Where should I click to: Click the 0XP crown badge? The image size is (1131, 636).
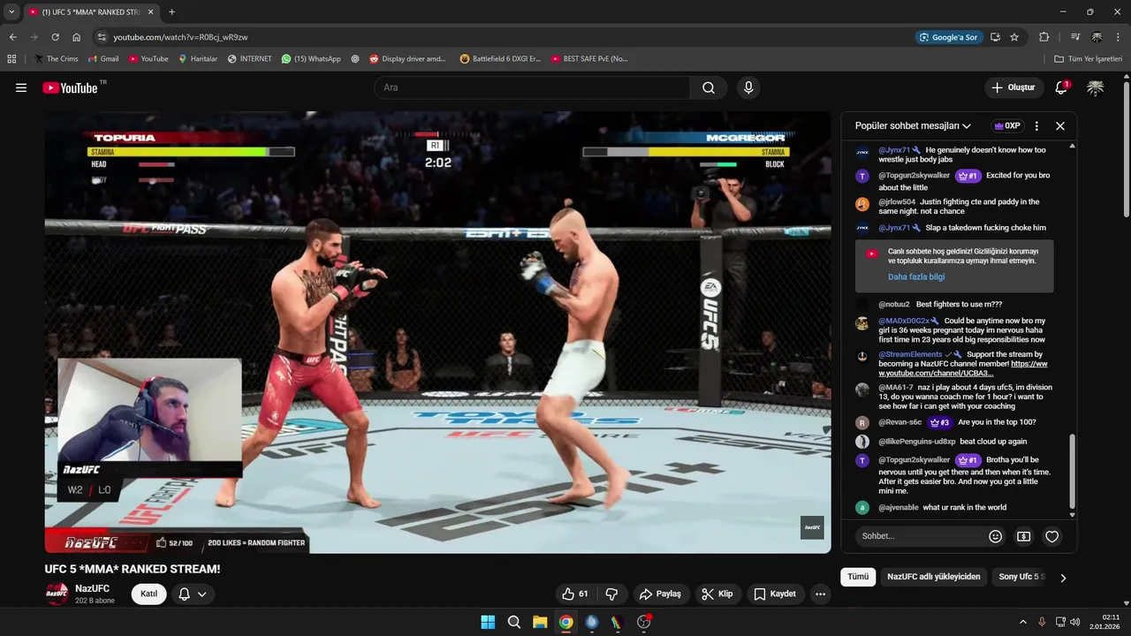[x=1006, y=125]
